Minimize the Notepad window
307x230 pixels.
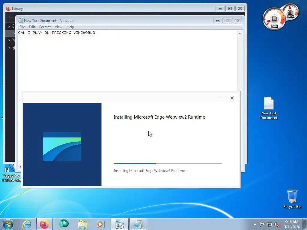pyautogui.click(x=218, y=21)
